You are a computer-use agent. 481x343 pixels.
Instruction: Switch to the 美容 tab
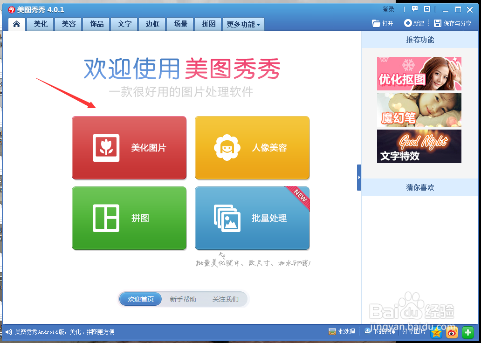[69, 24]
